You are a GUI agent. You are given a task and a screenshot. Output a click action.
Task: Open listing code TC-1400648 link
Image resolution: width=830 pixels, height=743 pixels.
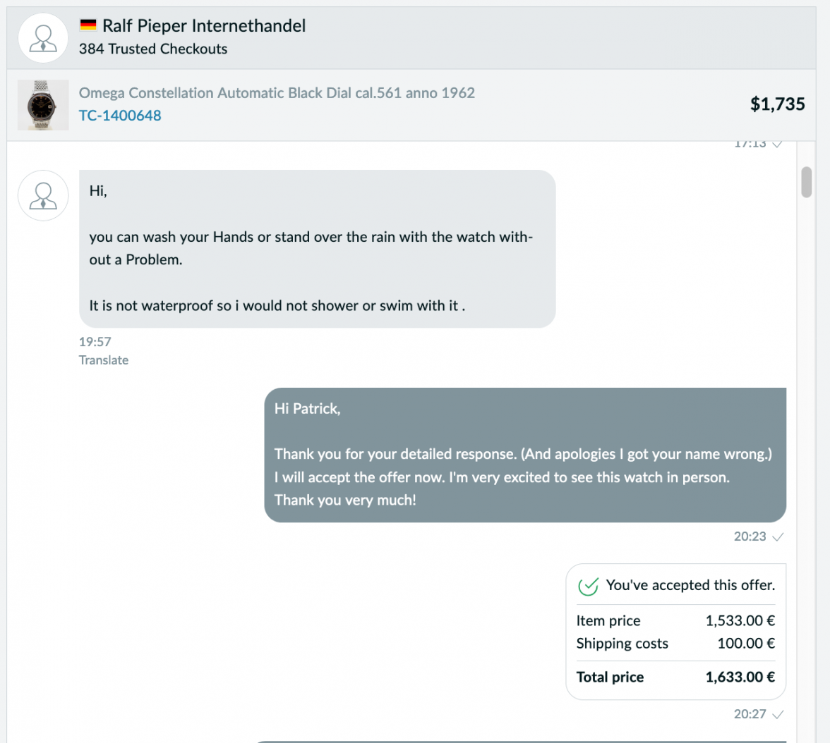click(x=120, y=116)
